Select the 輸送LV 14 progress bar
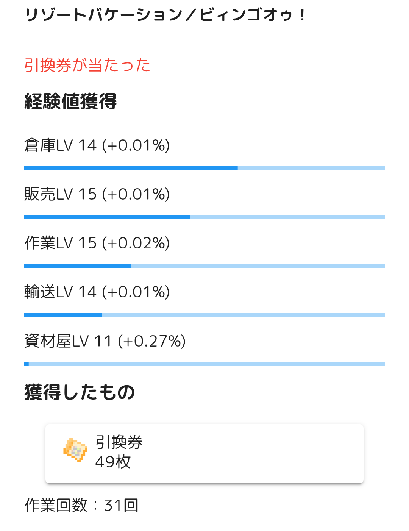 point(204,315)
